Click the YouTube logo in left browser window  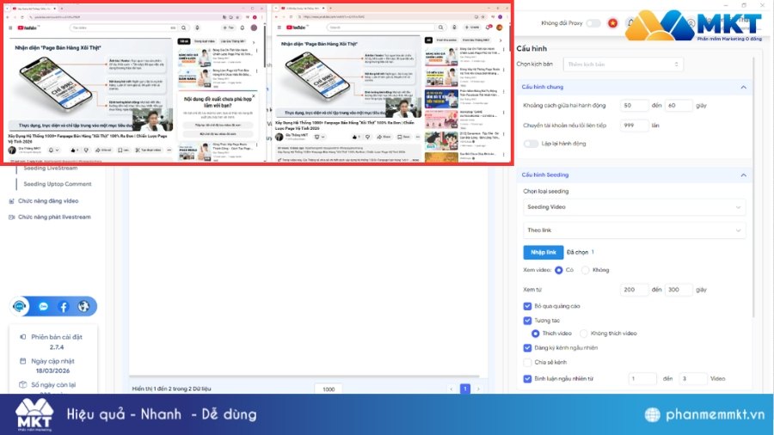(x=28, y=28)
